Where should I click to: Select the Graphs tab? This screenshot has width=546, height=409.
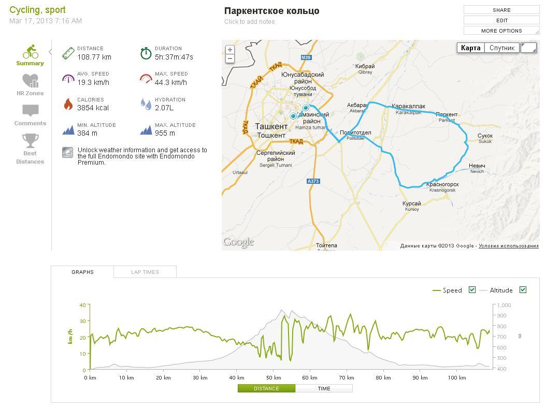point(82,272)
